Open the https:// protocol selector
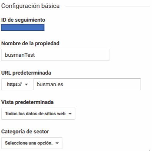Screen dimensions: 152x151 tap(17, 84)
